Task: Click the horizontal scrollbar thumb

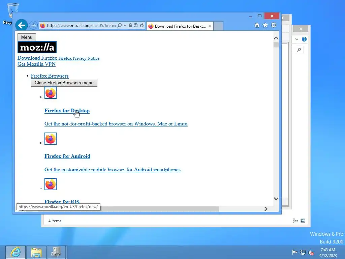Action: click(159, 209)
